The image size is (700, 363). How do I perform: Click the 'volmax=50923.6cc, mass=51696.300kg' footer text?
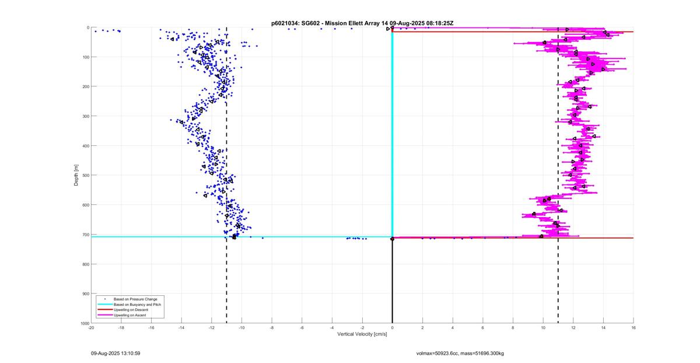[460, 353]
